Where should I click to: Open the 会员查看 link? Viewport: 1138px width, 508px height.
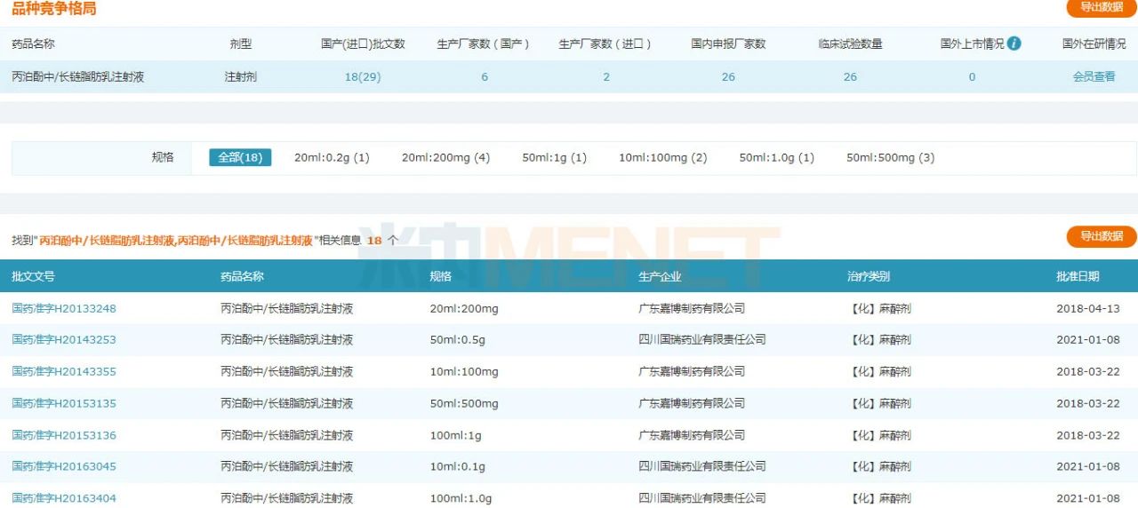click(1094, 77)
